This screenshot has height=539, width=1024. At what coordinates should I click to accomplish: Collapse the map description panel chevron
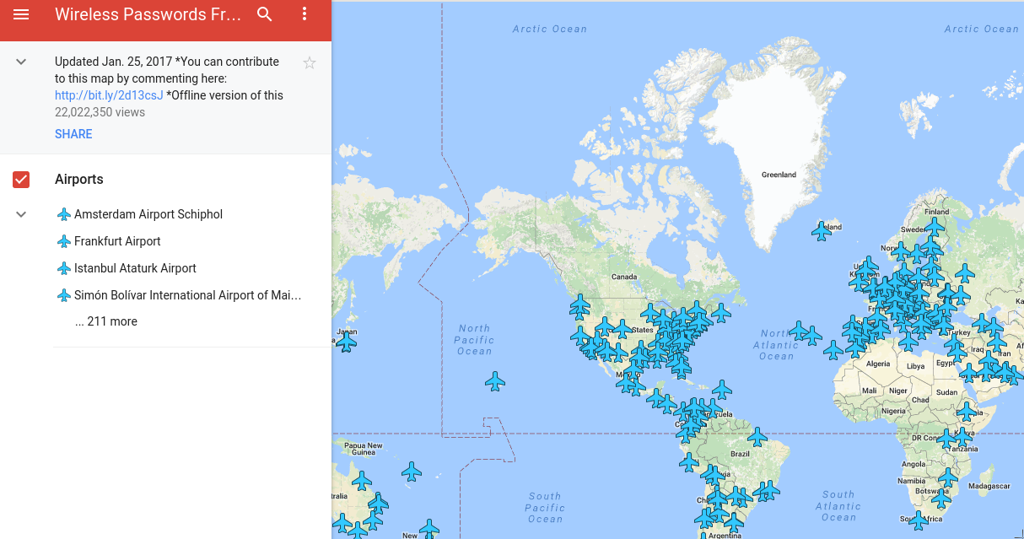coord(20,62)
